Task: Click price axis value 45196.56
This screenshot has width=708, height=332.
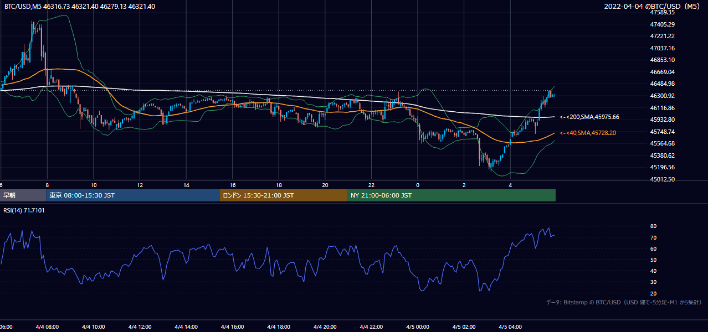Action: (662, 167)
